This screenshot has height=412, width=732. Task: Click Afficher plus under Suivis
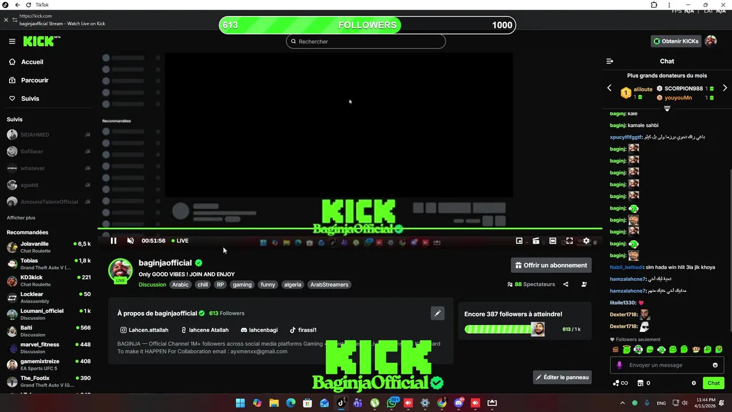click(x=21, y=217)
